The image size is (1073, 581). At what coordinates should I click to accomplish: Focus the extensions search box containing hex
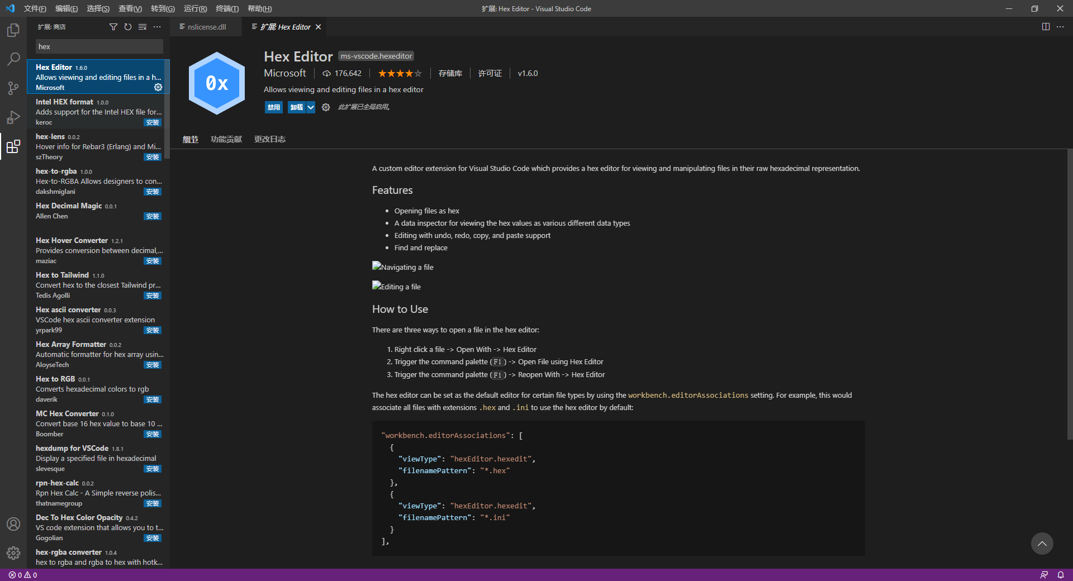[99, 46]
